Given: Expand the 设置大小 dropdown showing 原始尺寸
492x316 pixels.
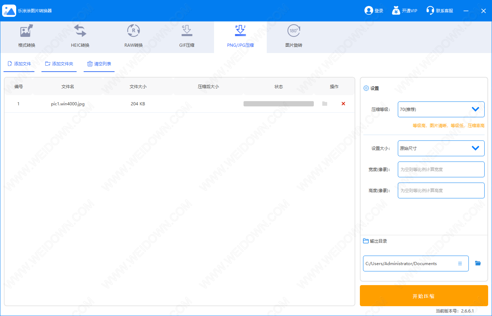Looking at the screenshot, I should coord(441,148).
